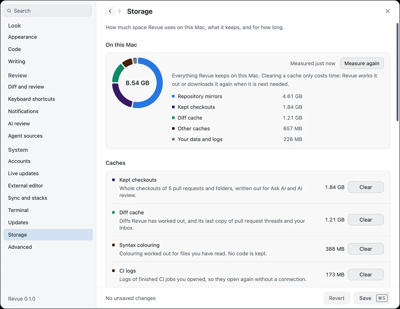
Task: Click the Your data and logs label
Action: [200, 139]
